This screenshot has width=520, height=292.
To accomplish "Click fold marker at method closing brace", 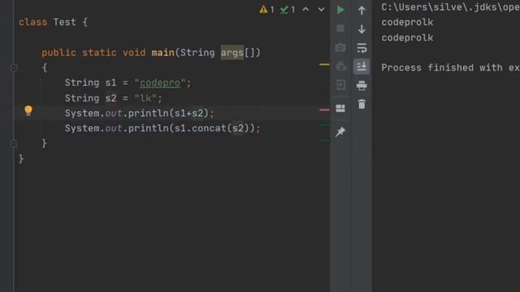I will coord(14,144).
